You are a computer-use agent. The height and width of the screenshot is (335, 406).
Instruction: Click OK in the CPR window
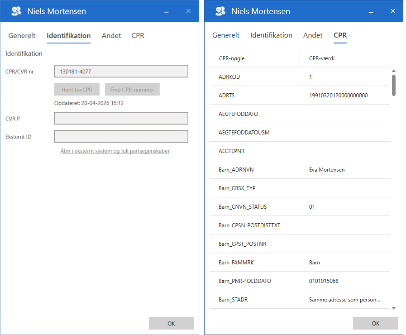pyautogui.click(x=376, y=323)
